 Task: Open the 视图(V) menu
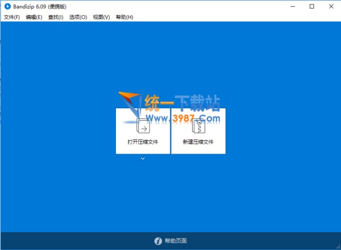point(101,17)
